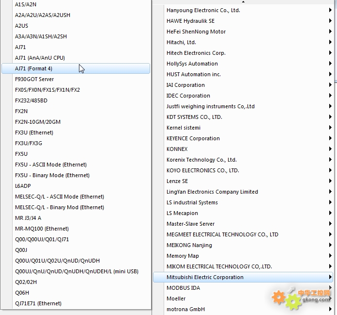Open LS industrial Systems entry
This screenshot has width=337, height=315.
(x=243, y=202)
